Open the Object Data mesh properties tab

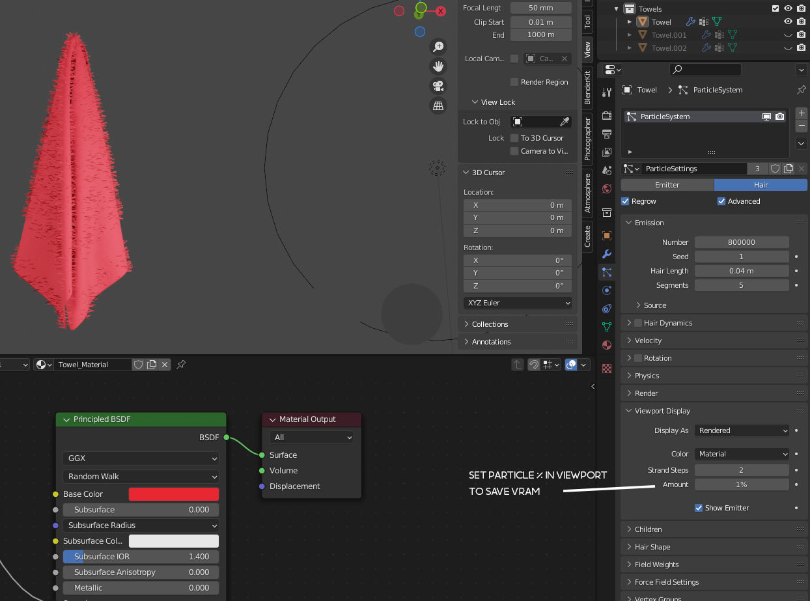(x=607, y=327)
